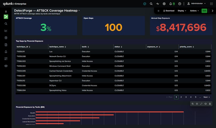This screenshot has width=216, height=128.
Task: Click the Stealth bar in chart
Action: (110, 112)
